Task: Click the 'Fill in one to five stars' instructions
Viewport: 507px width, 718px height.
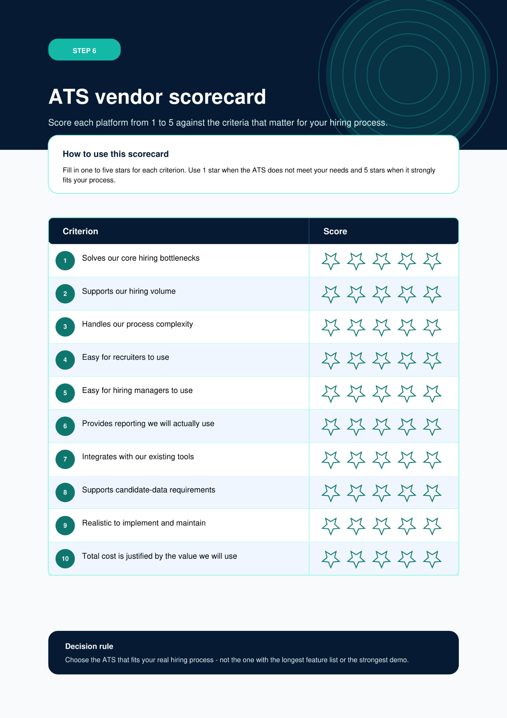Action: tap(249, 175)
